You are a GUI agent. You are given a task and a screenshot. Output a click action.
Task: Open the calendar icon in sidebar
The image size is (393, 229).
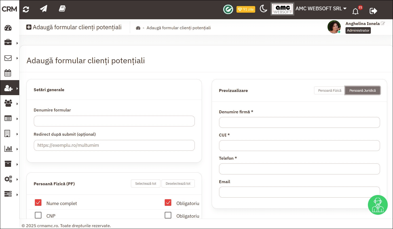(8, 73)
